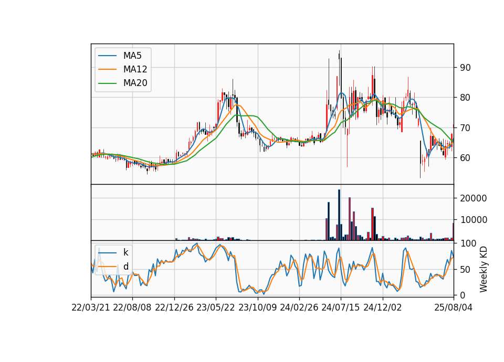Click the price axis value 60
This screenshot has height=362, width=504.
466,158
